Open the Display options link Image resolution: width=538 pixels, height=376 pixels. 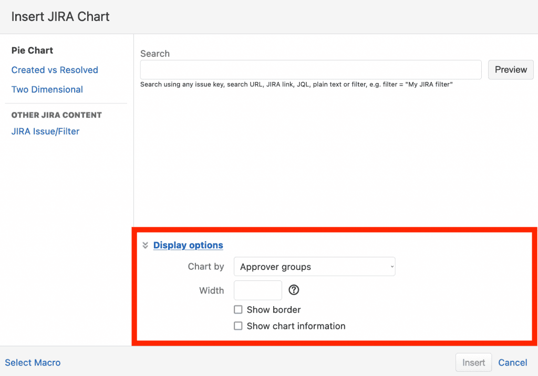[x=188, y=245]
